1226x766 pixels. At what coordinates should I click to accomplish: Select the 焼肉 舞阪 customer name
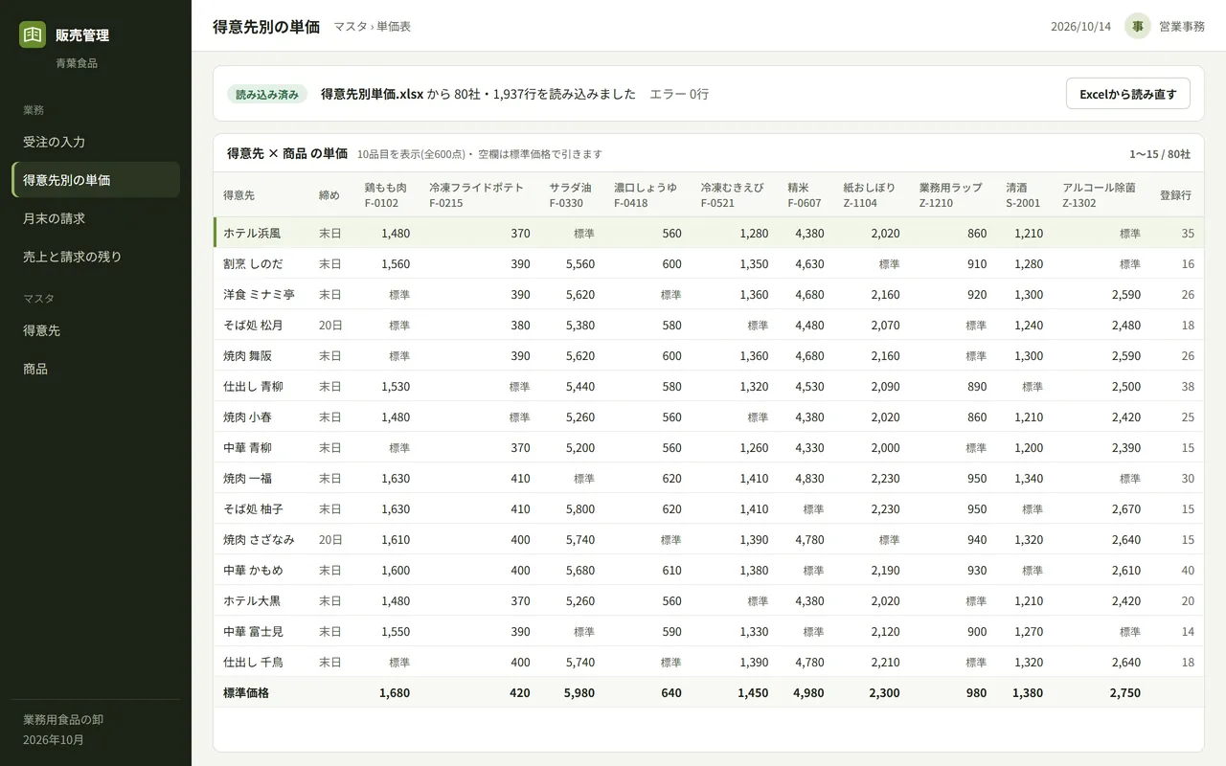pyautogui.click(x=247, y=355)
